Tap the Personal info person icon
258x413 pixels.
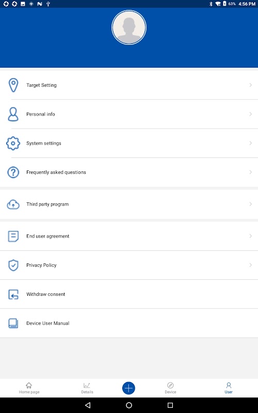tap(13, 114)
